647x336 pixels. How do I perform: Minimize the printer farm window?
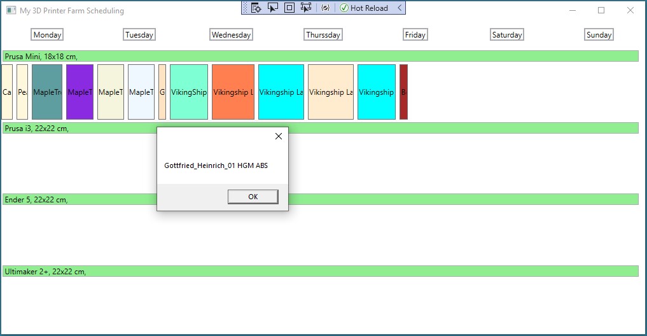pos(573,10)
